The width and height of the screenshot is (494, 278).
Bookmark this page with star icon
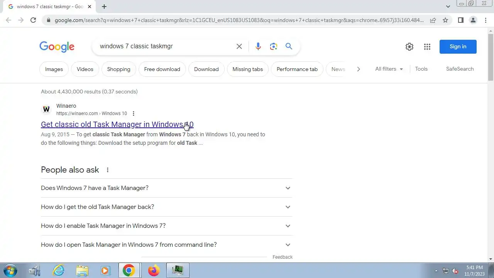[x=445, y=20]
